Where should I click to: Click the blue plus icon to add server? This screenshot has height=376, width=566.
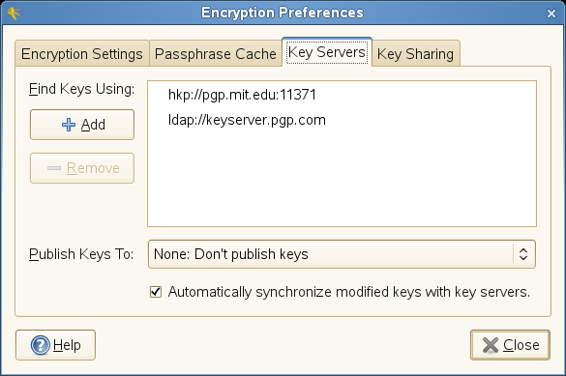click(69, 125)
